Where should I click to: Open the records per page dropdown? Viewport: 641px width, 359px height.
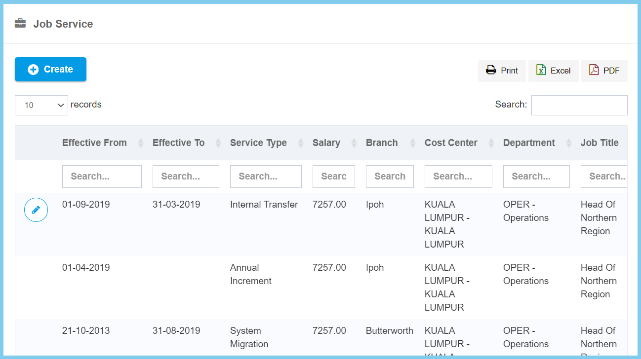pos(41,105)
